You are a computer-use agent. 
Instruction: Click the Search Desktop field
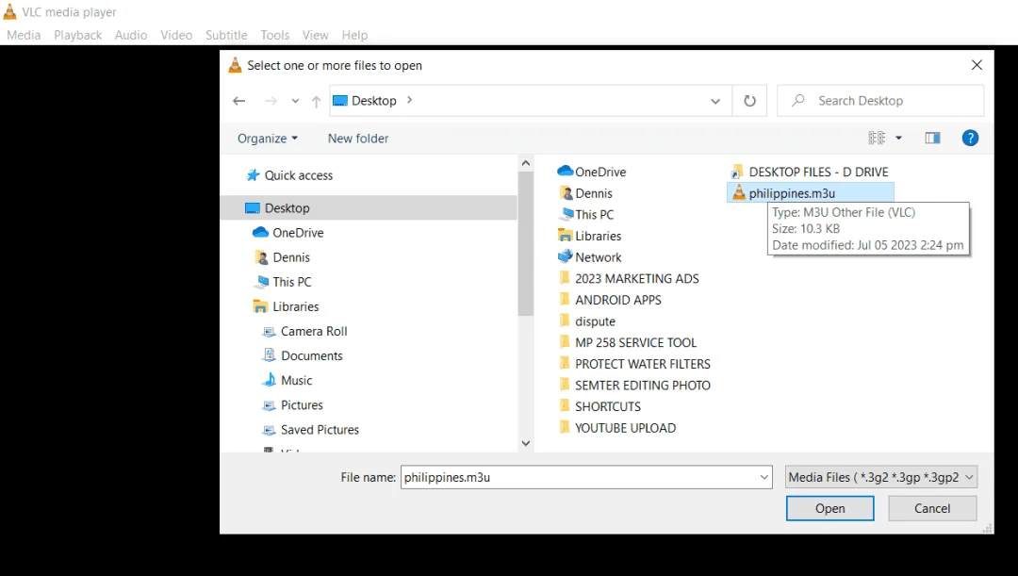coord(880,101)
